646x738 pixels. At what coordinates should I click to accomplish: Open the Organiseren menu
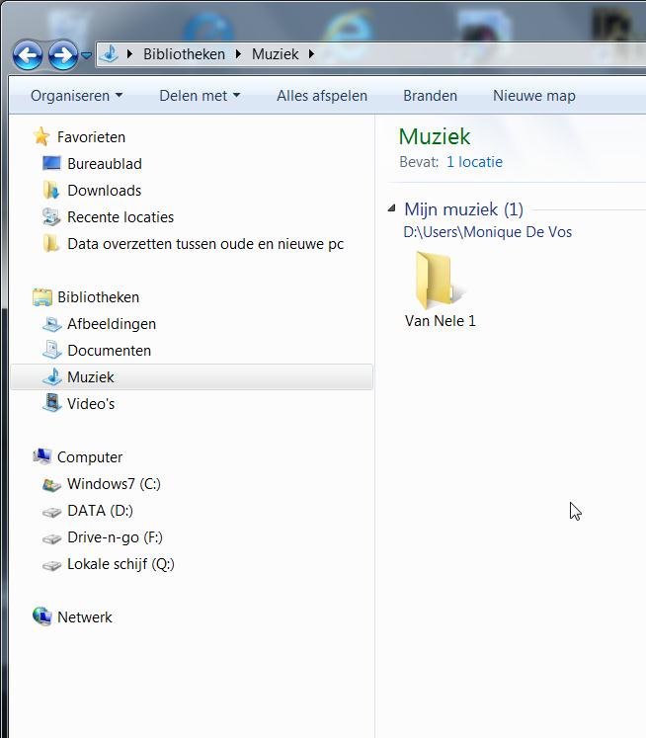(x=76, y=96)
